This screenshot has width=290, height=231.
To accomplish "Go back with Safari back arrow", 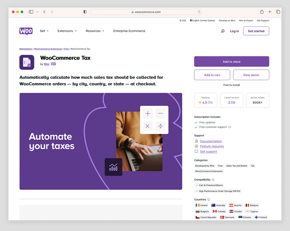I will 44,12.
